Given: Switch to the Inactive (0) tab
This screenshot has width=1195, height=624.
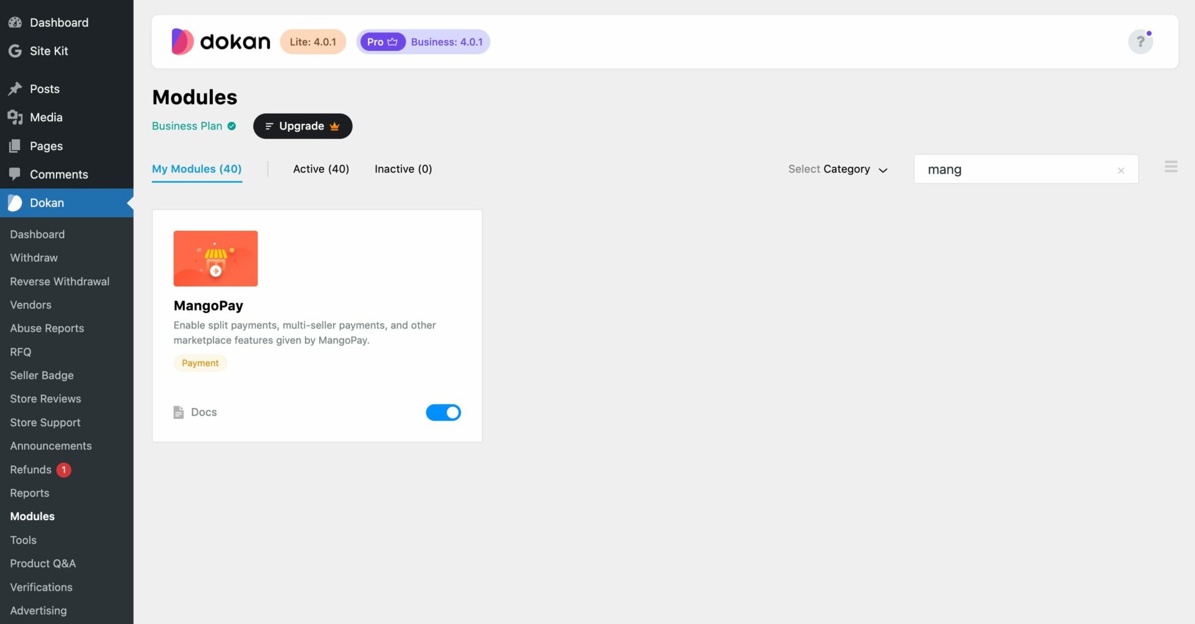Looking at the screenshot, I should [x=403, y=169].
